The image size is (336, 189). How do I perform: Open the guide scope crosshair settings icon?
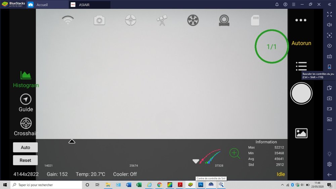click(x=130, y=20)
